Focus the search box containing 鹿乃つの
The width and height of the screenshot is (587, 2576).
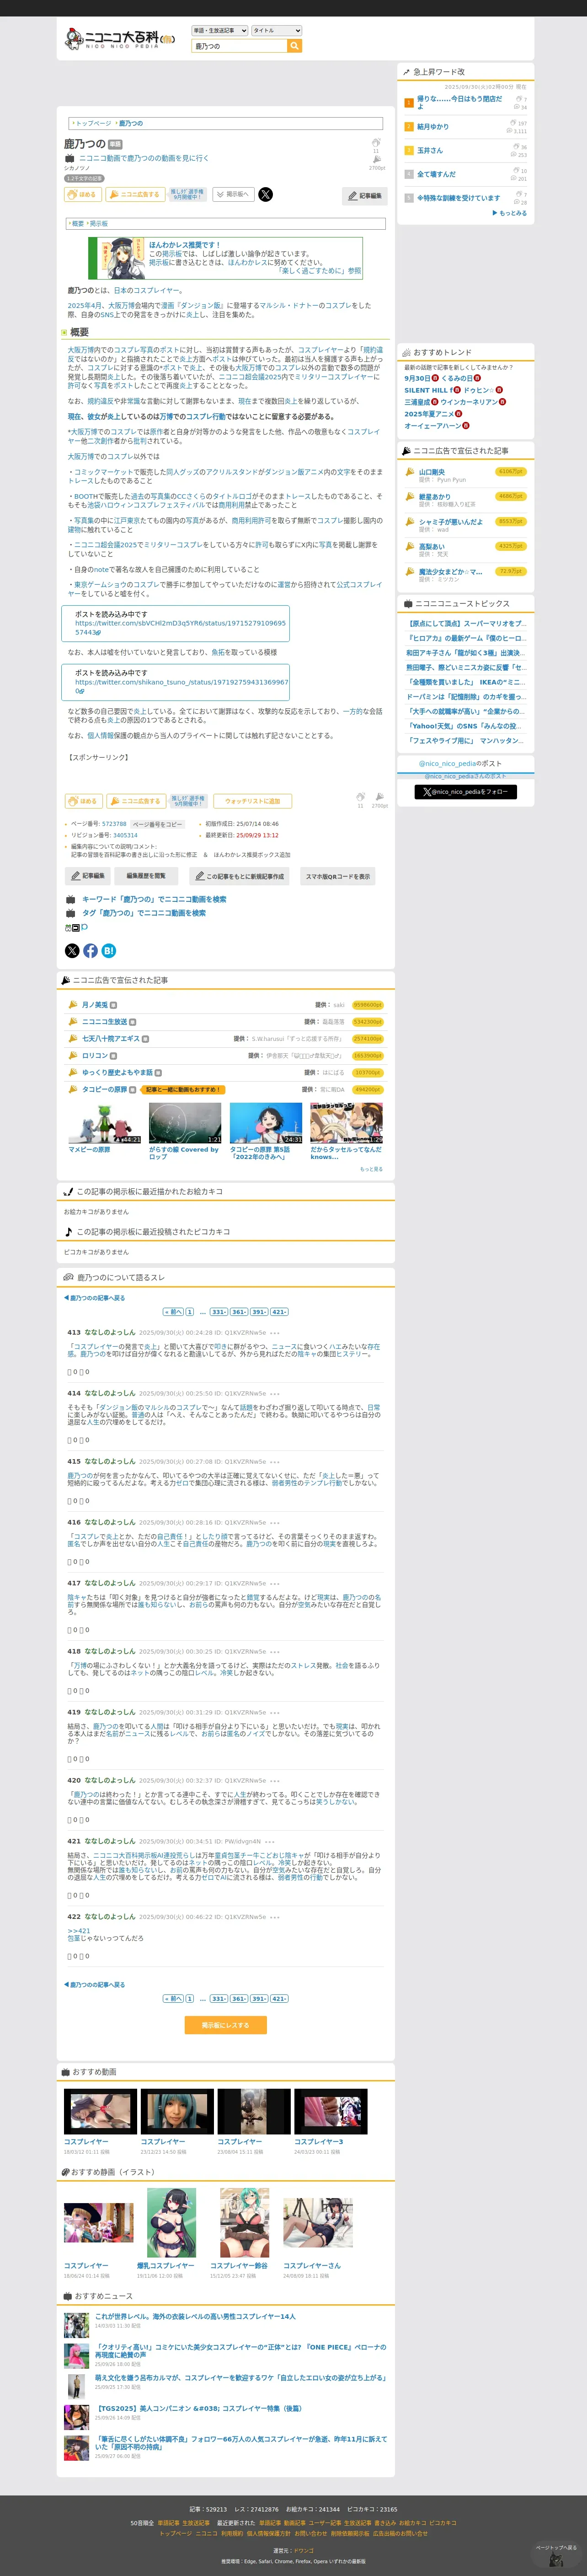(239, 46)
